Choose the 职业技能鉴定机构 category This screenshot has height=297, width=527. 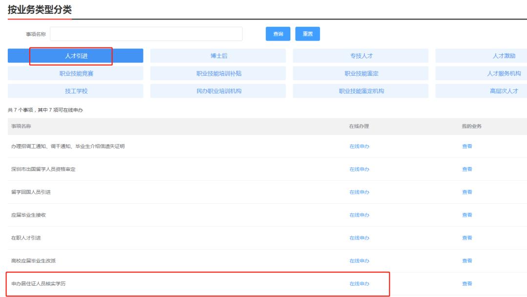pos(361,91)
